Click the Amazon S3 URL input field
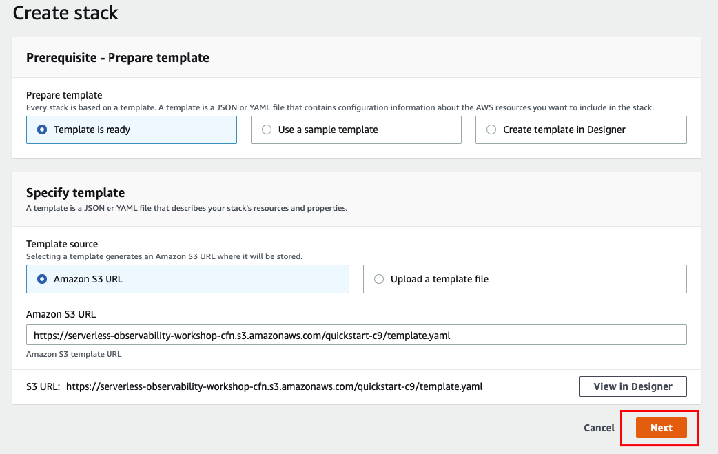 [356, 335]
